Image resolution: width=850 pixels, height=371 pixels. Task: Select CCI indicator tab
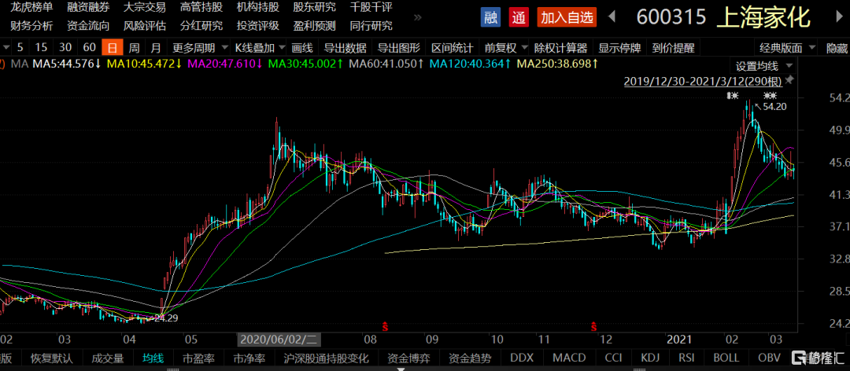click(614, 358)
